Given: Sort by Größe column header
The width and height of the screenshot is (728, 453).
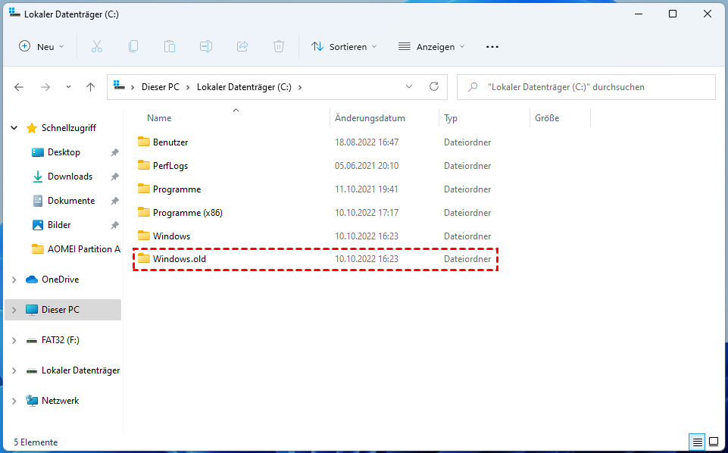Looking at the screenshot, I should coord(547,118).
